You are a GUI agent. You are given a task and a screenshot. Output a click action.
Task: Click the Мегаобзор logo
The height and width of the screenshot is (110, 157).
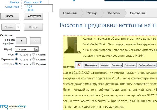(13, 107)
